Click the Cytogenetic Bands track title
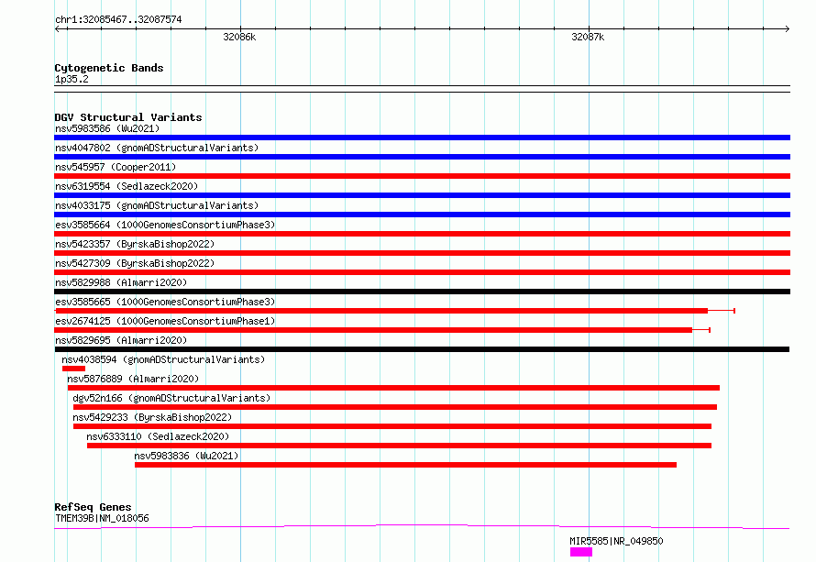 (109, 68)
